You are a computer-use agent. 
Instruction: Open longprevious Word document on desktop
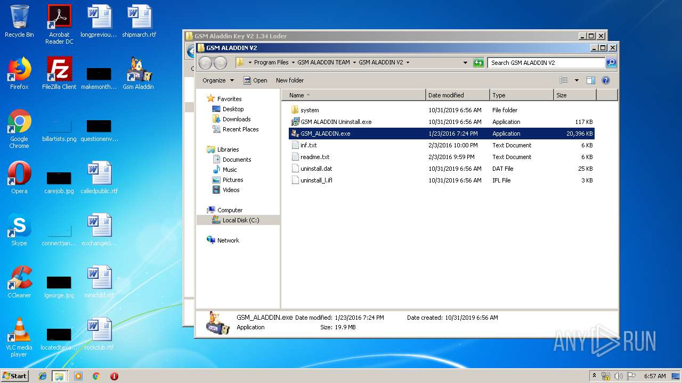[x=99, y=22]
